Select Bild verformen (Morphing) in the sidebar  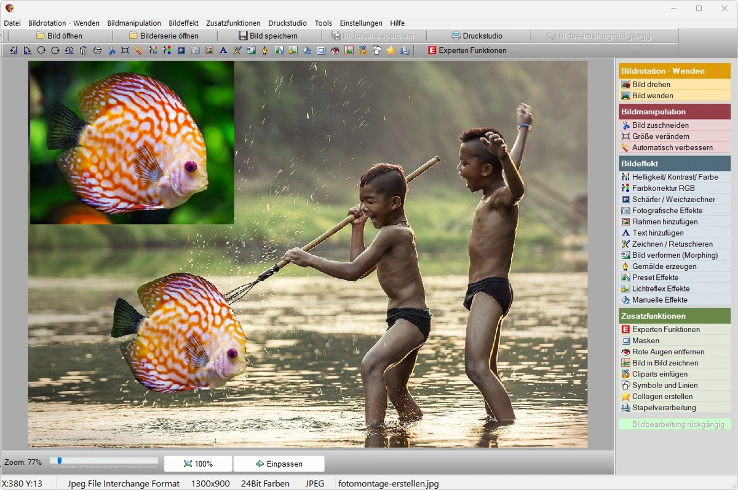click(x=675, y=255)
